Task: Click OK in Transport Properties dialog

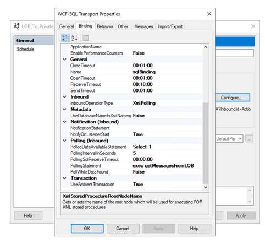Action: tap(87, 229)
